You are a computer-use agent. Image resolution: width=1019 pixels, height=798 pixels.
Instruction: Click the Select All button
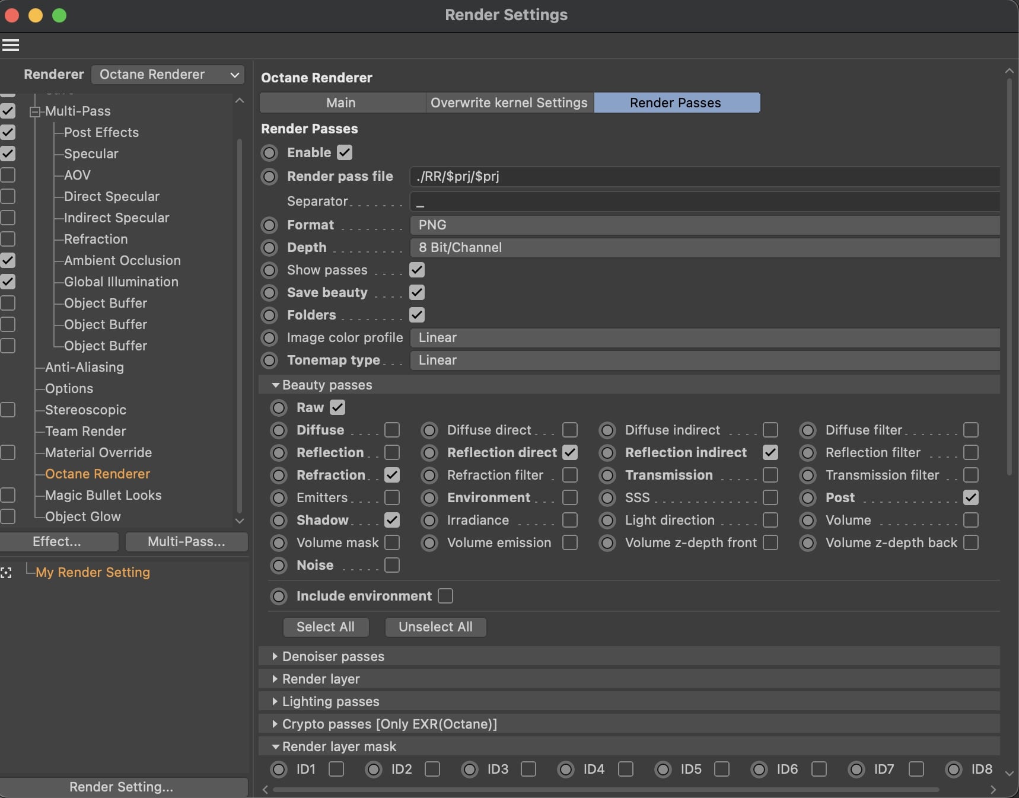(326, 627)
